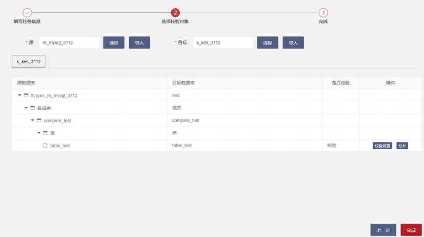This screenshot has height=237, width=424.
Task: Click 源数据库 column header
Action: (26, 83)
